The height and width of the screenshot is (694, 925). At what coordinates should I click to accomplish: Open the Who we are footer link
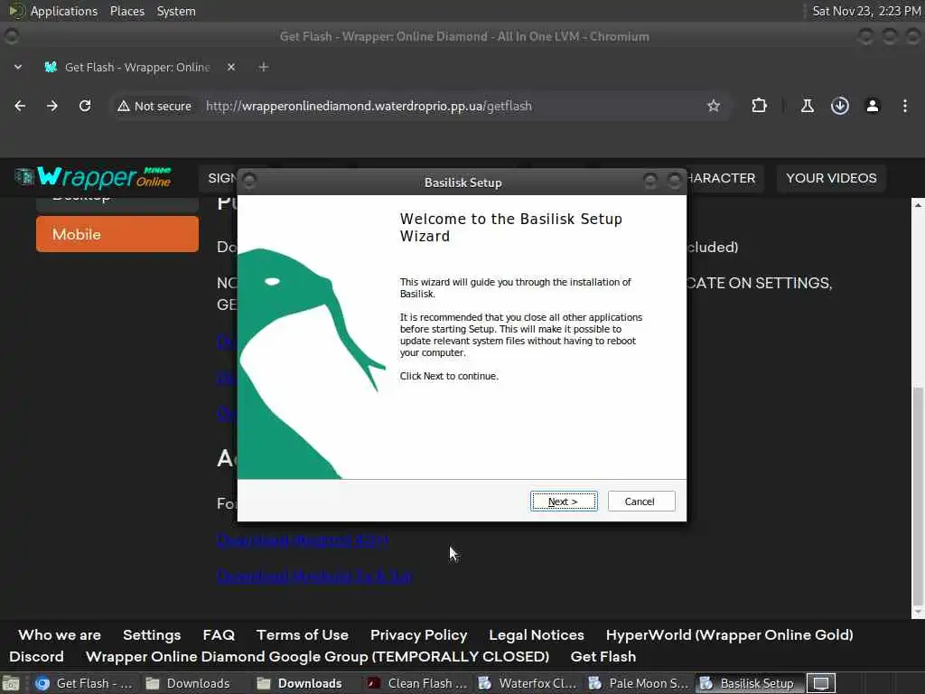click(60, 635)
